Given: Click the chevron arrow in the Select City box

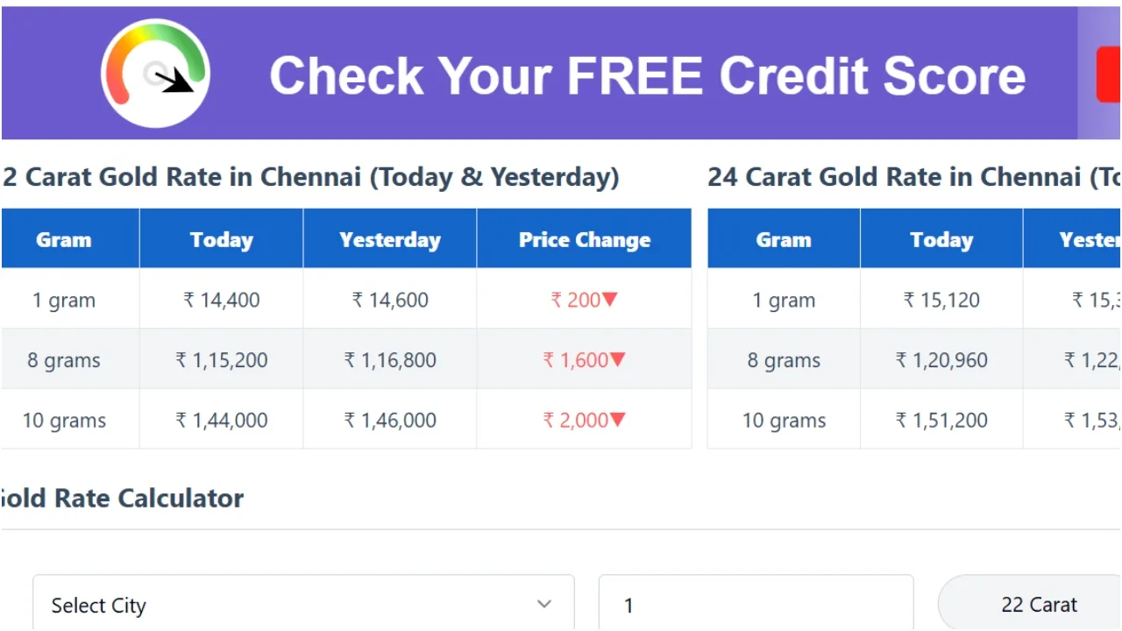Looking at the screenshot, I should [544, 604].
